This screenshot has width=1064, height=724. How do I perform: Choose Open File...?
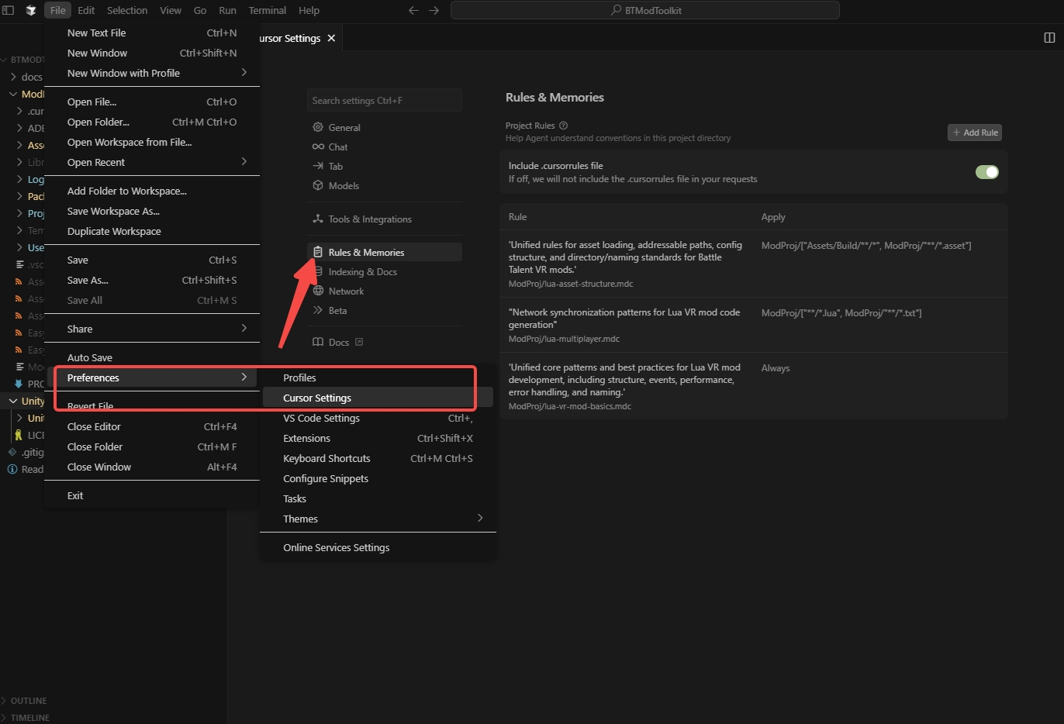pos(152,102)
